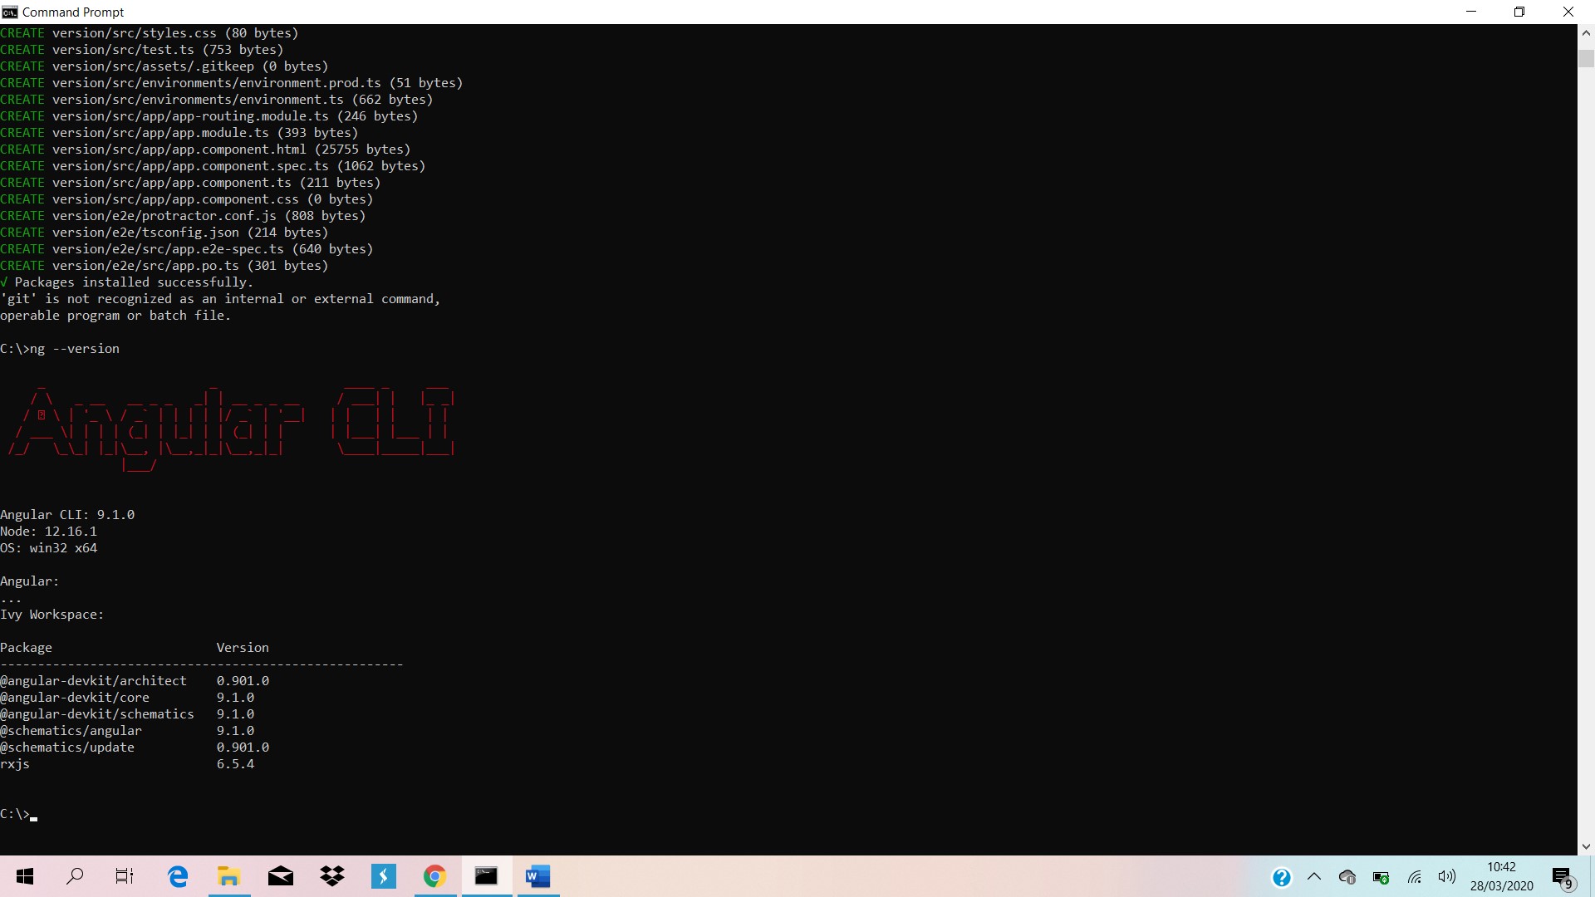Image resolution: width=1595 pixels, height=897 pixels.
Task: Open the Mail app from the taskbar
Action: pyautogui.click(x=281, y=876)
